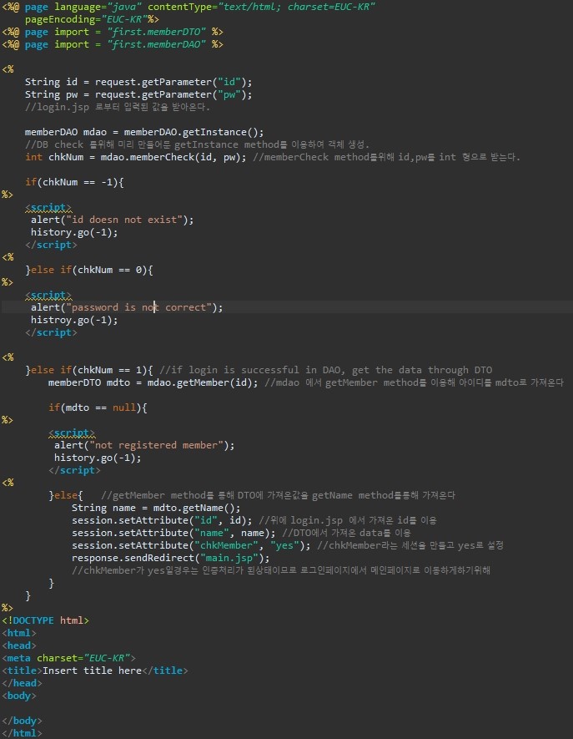Click the closing </body> tag
This screenshot has height=739, width=573.
click(x=22, y=721)
